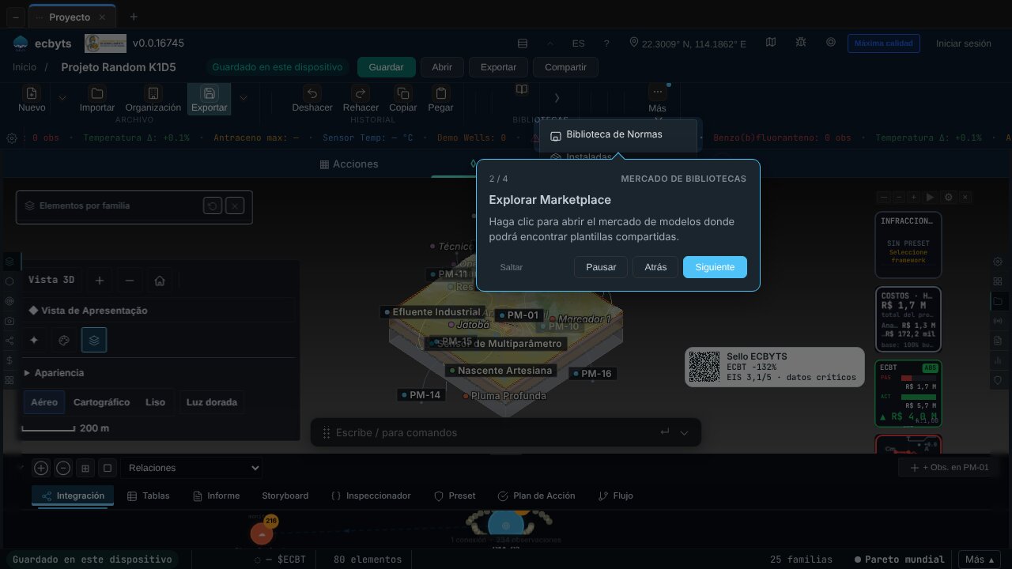
Task: Click the Rehacer redo icon
Action: [x=361, y=93]
